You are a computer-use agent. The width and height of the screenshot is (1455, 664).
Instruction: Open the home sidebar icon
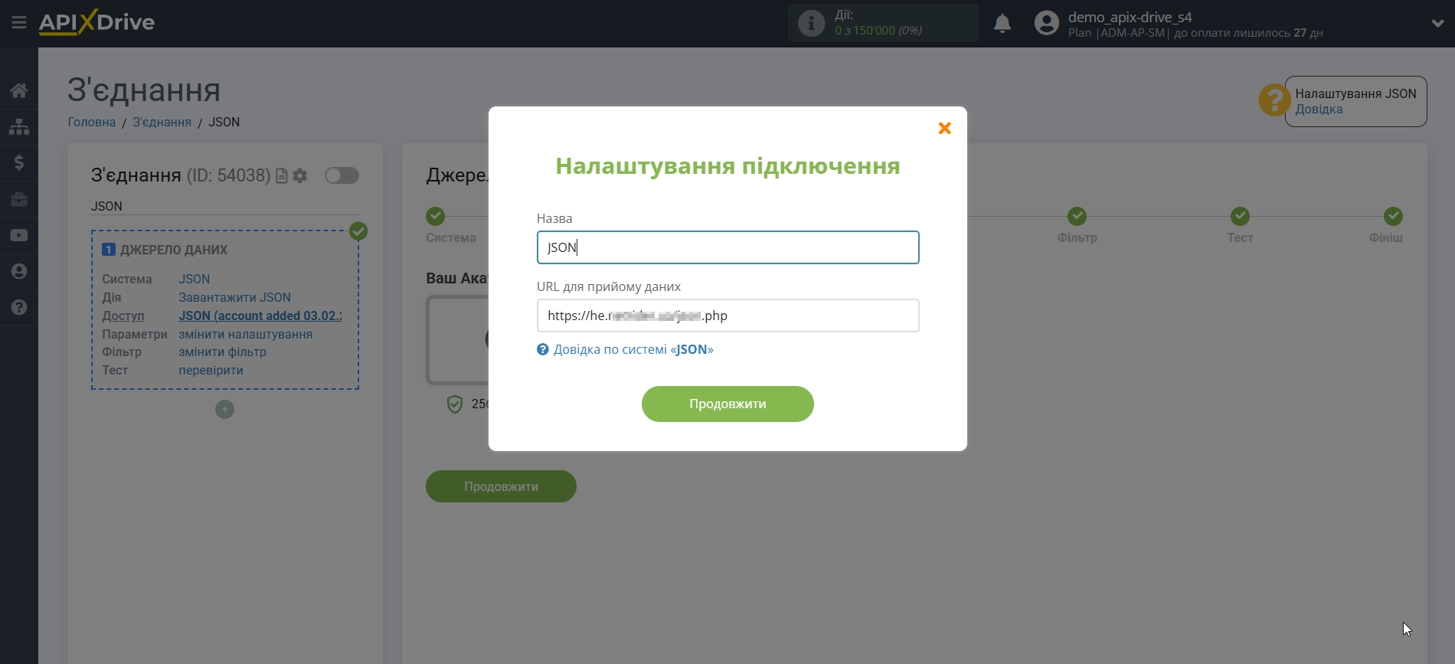pos(19,90)
